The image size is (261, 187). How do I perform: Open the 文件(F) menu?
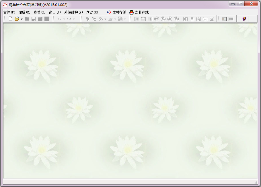(9, 12)
